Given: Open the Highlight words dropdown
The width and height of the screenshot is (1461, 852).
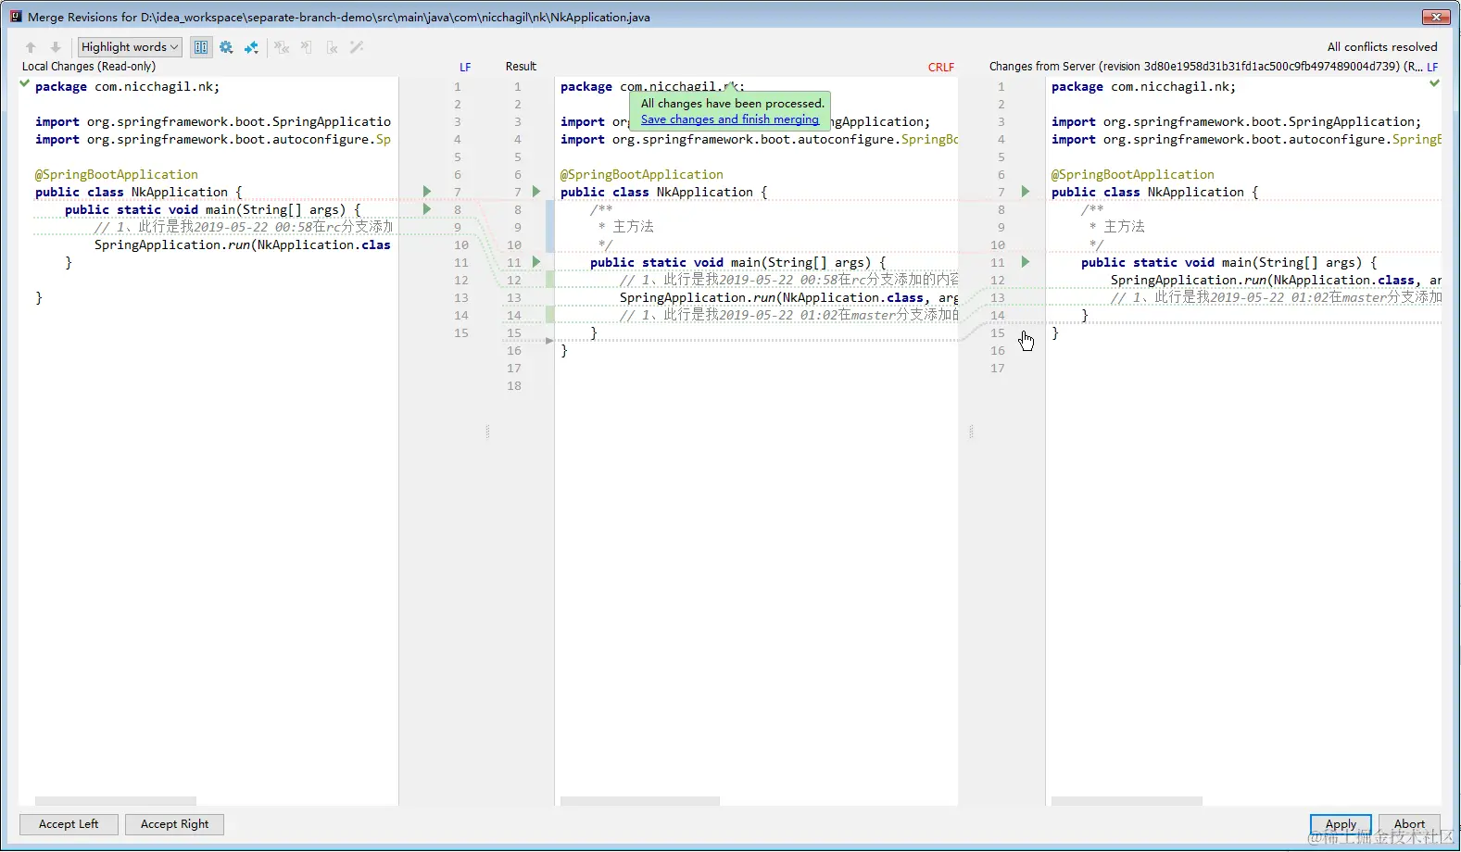Looking at the screenshot, I should pos(130,47).
